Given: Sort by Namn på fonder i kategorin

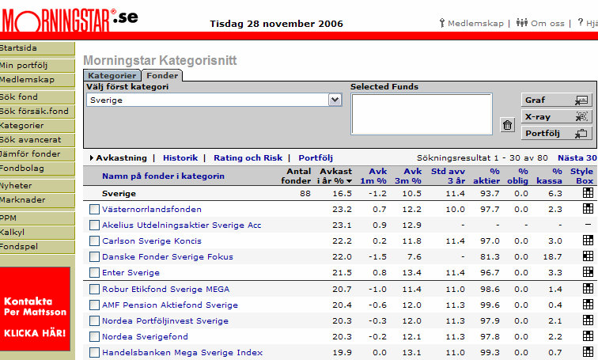Looking at the screenshot, I should click(163, 176).
